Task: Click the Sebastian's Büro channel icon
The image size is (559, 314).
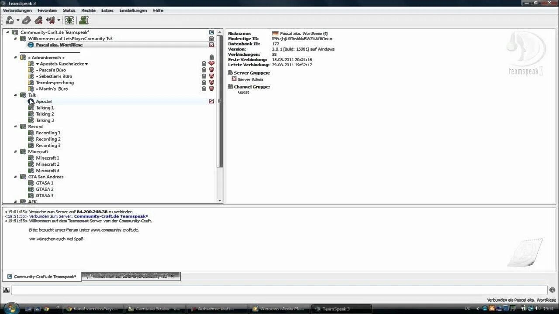Action: point(31,76)
